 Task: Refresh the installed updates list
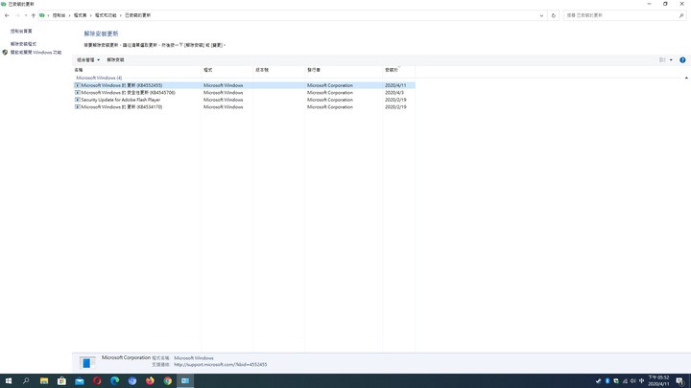tap(554, 15)
